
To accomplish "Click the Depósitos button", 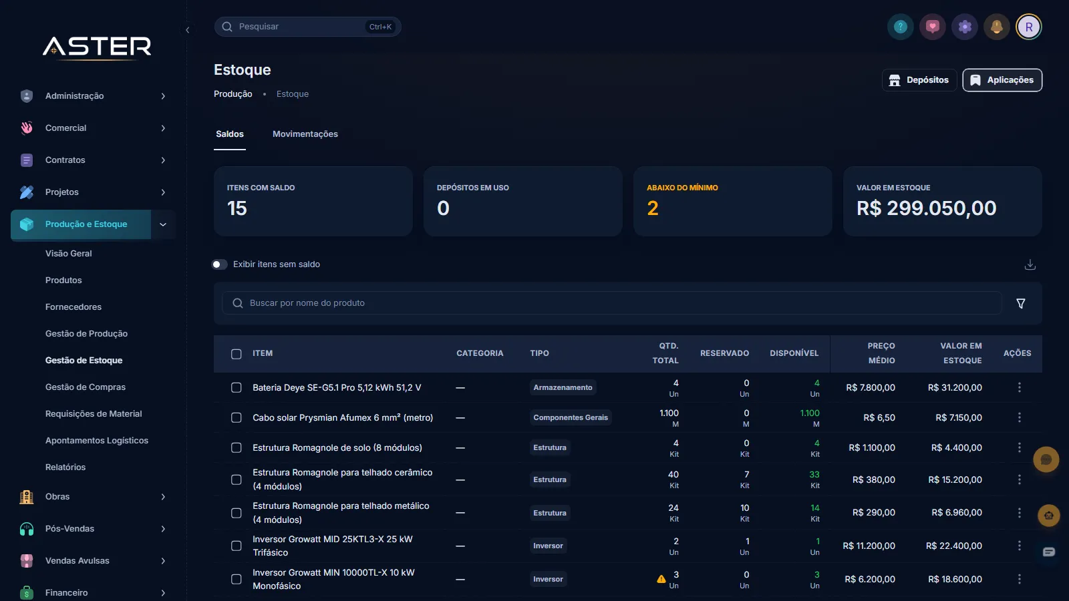I will point(919,80).
